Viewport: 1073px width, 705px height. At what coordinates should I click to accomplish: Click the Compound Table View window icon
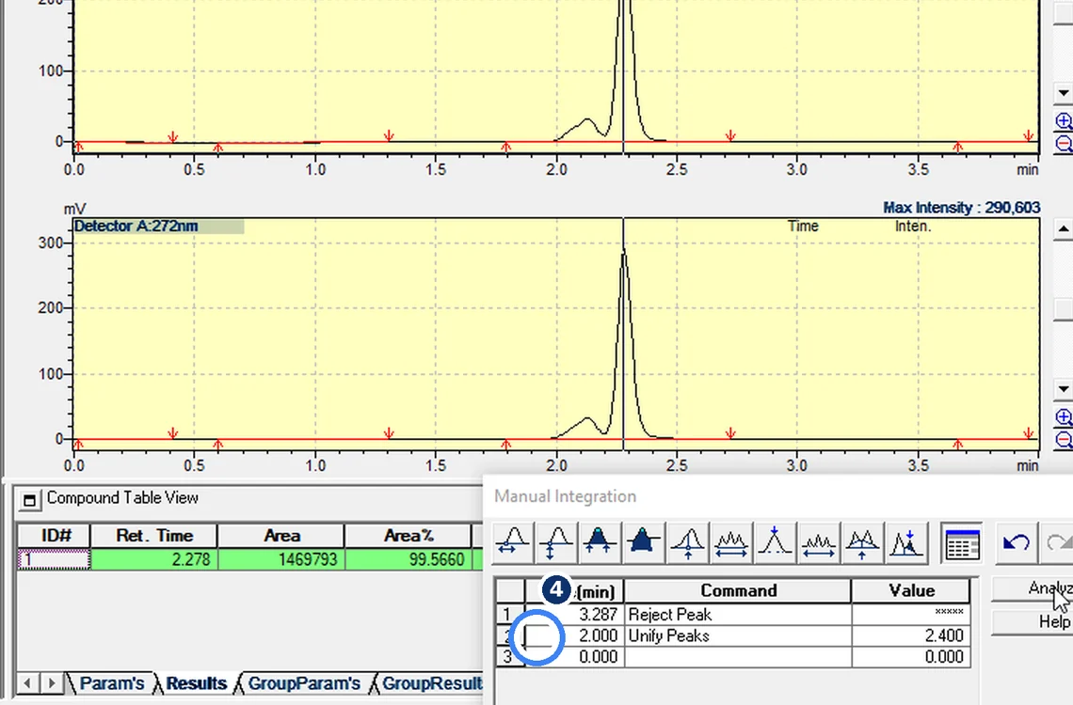pos(29,500)
